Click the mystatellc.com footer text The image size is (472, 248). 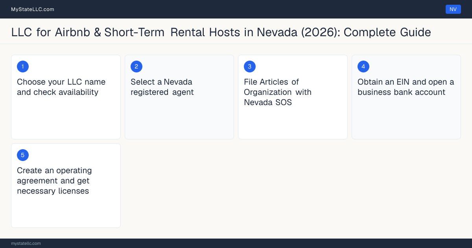[26, 243]
